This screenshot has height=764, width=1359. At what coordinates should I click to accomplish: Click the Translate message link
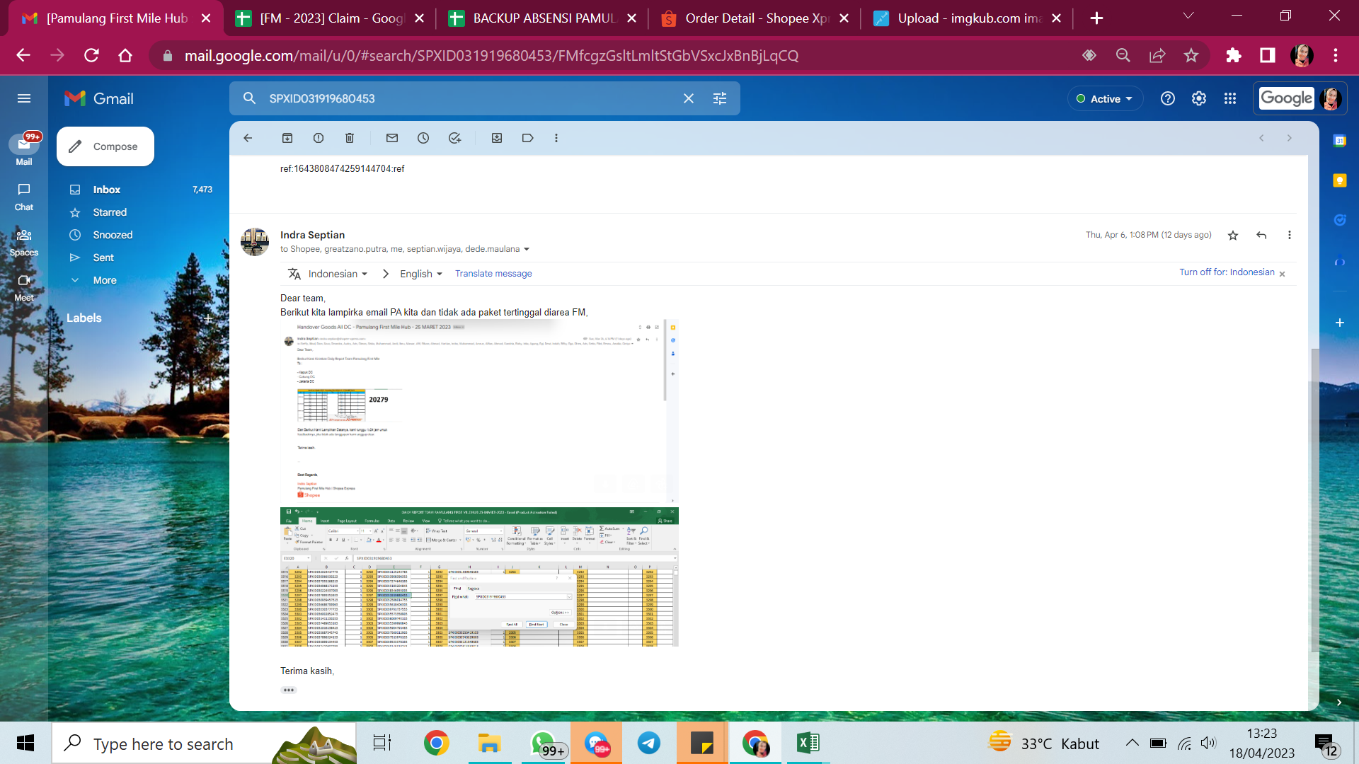point(493,274)
